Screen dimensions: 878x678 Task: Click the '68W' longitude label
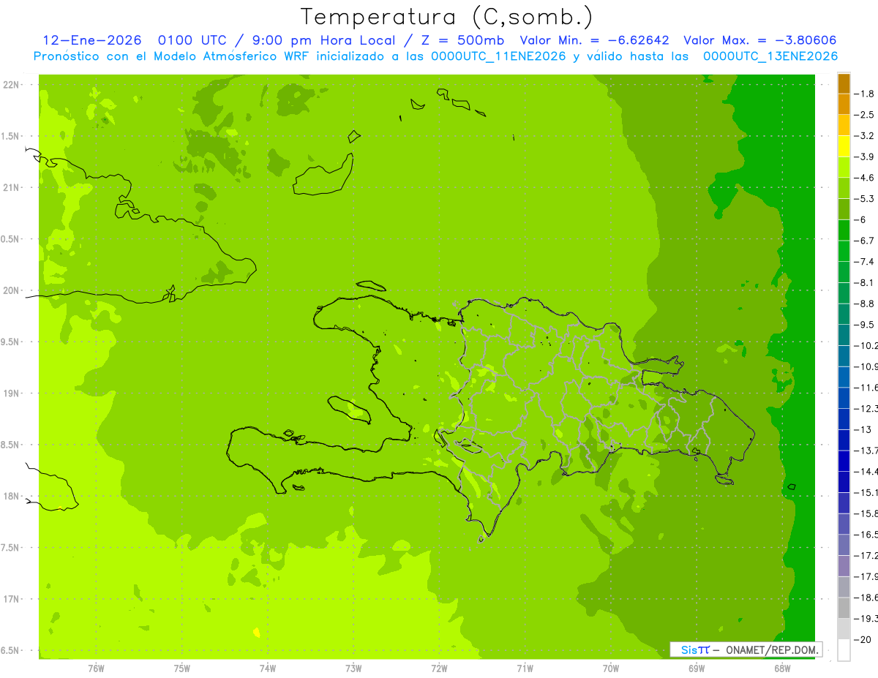[x=782, y=668]
